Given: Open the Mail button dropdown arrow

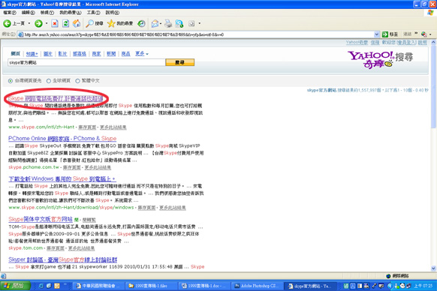Looking at the screenshot, I should point(161,24).
